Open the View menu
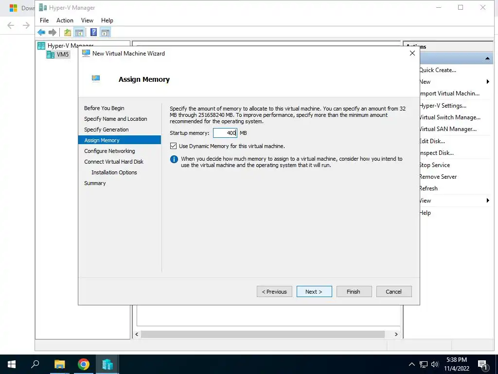The width and height of the screenshot is (498, 374). [87, 20]
